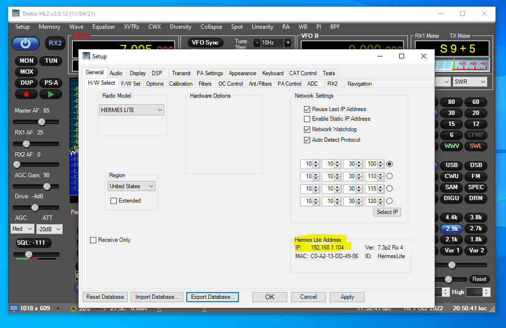This screenshot has height=328, width=506.
Task: Confirm setup with OK button
Action: (x=270, y=297)
